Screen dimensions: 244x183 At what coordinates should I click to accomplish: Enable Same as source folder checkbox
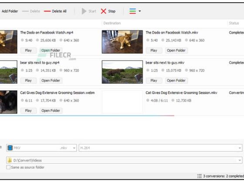point(8,167)
